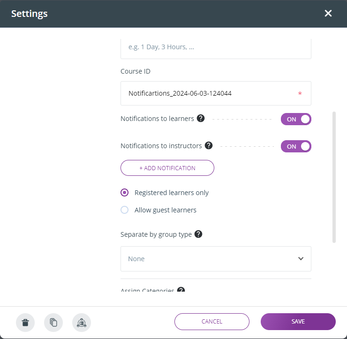Expand the Separate by group type dropdown
347x339 pixels.
216,259
